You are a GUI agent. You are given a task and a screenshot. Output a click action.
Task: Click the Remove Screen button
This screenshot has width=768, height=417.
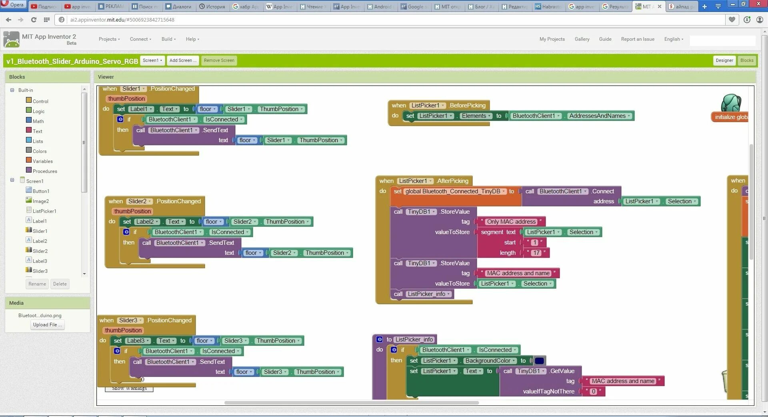219,60
